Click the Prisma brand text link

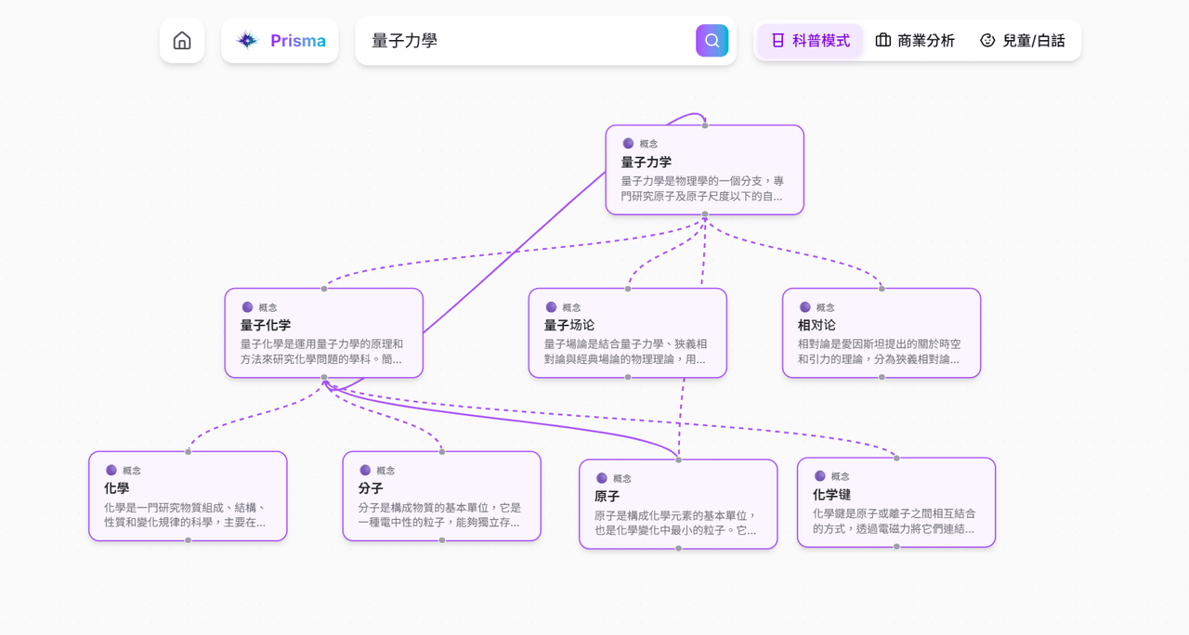[297, 41]
